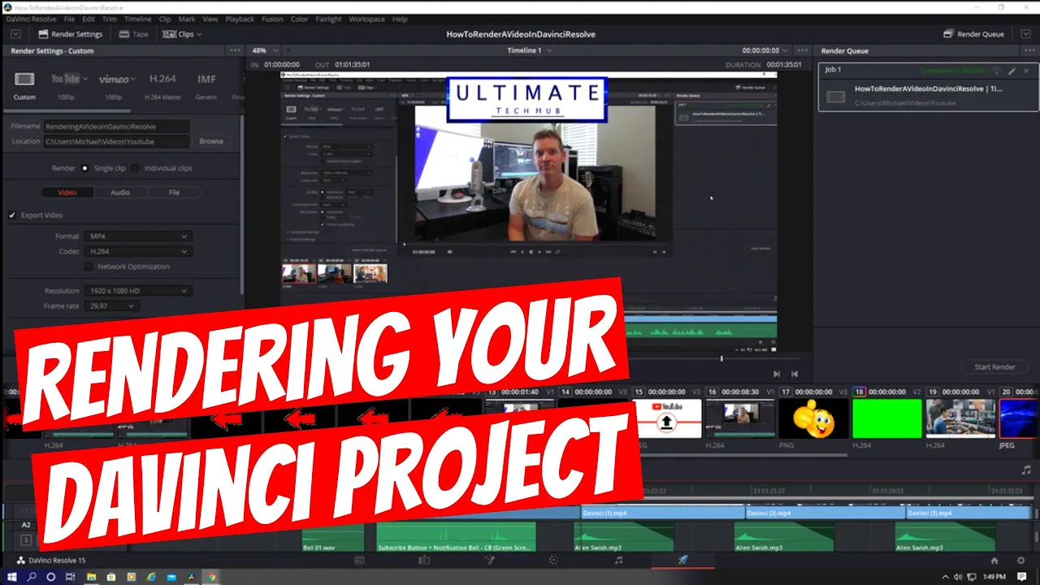Open the Frame rate 29.97 dropdown

pos(112,306)
